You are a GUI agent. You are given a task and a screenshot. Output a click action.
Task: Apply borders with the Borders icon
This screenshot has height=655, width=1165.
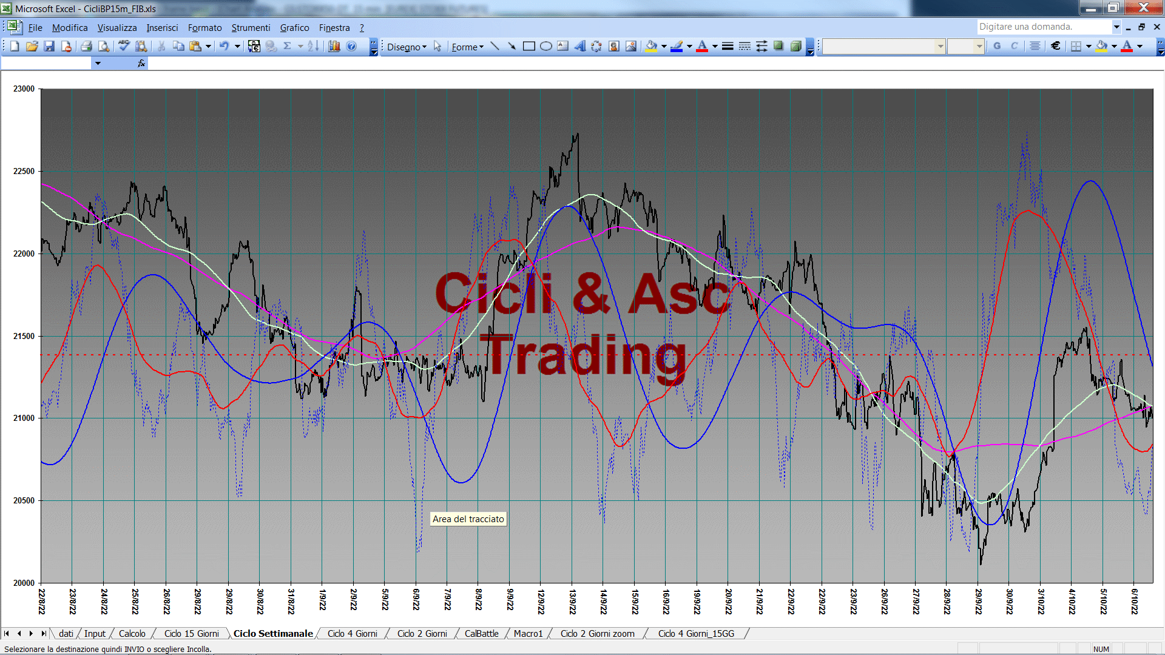[x=1076, y=46]
